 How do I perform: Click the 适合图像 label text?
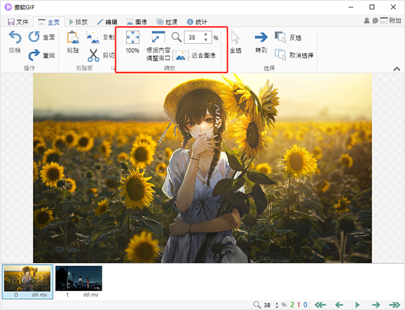pyautogui.click(x=204, y=56)
